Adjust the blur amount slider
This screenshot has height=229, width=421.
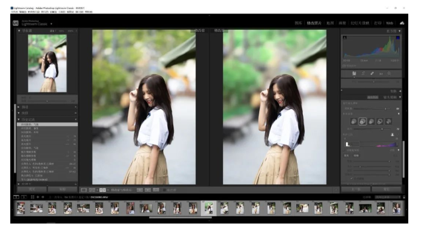click(385, 108)
